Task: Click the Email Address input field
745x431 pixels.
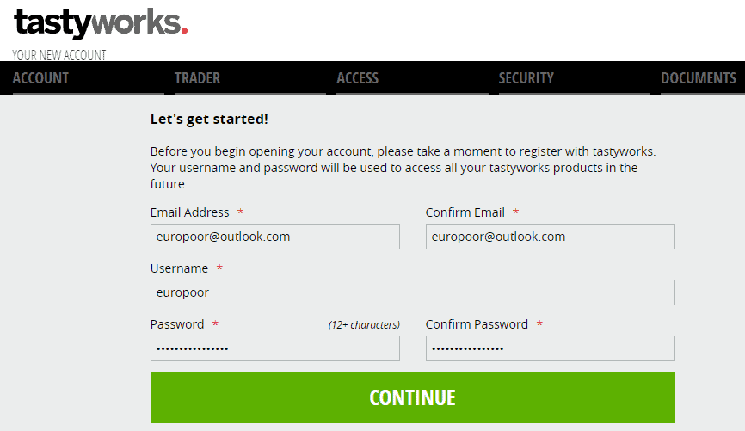Action: tap(275, 237)
